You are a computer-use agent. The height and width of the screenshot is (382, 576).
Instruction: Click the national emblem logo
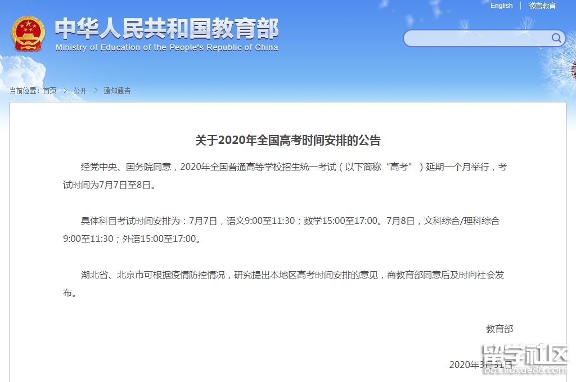(x=28, y=34)
